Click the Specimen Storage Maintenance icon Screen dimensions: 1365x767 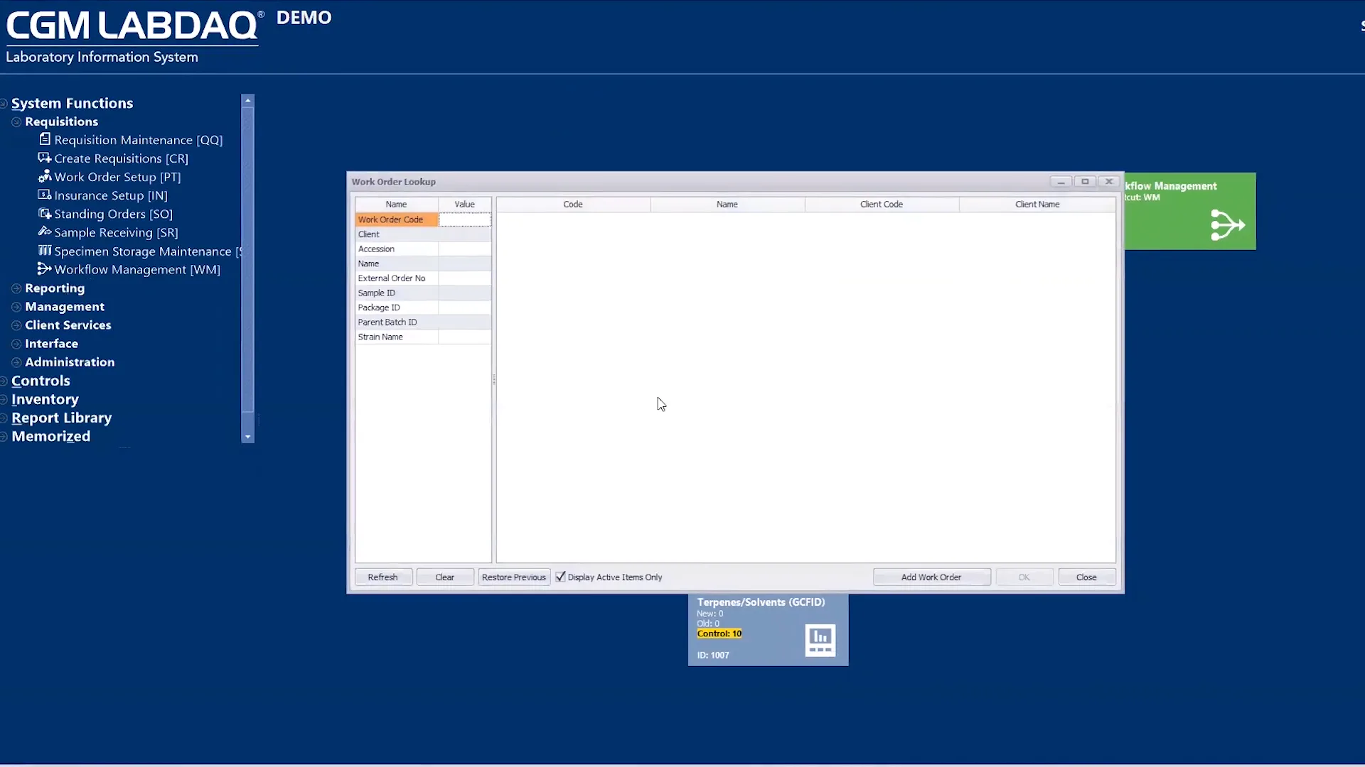pos(45,250)
